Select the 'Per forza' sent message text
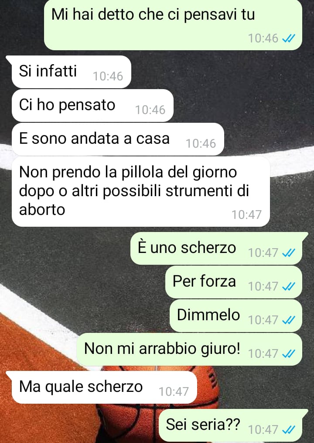This screenshot has height=443, width=314. tap(204, 281)
